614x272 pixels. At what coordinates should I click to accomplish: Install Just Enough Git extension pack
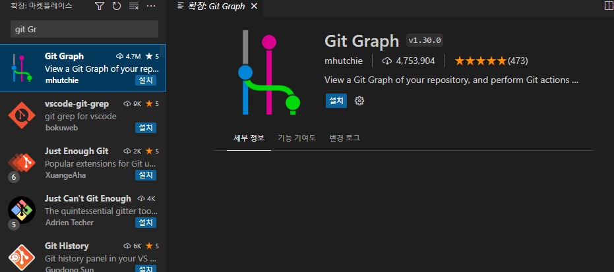[x=146, y=175]
